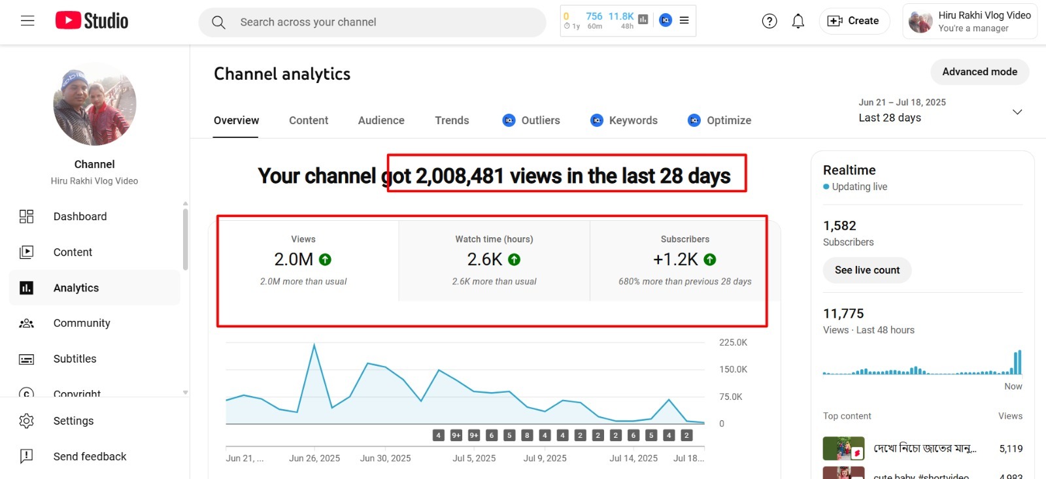
Task: Open the Hiru Rakhi Vlog Video account switcher
Action: pos(970,21)
